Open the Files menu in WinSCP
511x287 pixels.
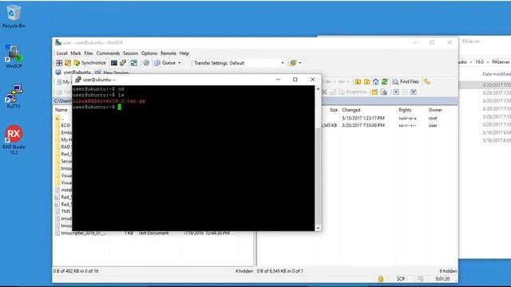[89, 53]
